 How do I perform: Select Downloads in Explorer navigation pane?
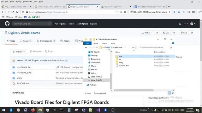point(95,62)
